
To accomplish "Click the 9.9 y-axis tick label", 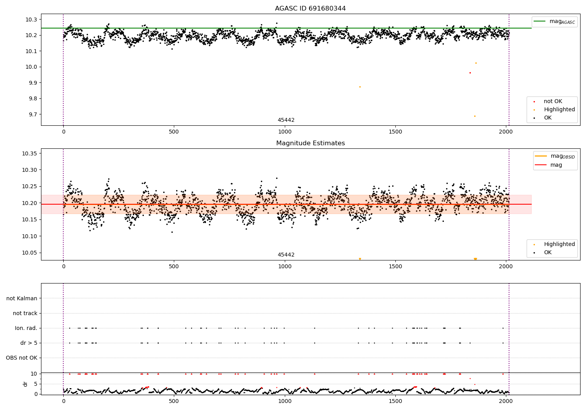I will click(x=33, y=83).
